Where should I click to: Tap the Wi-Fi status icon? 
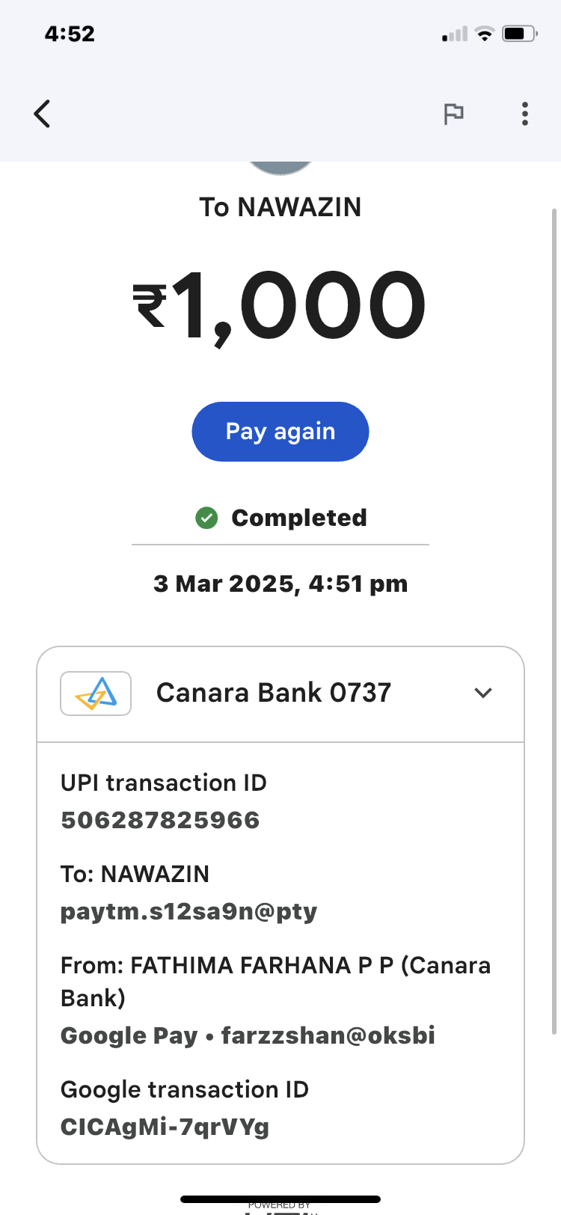[x=485, y=34]
